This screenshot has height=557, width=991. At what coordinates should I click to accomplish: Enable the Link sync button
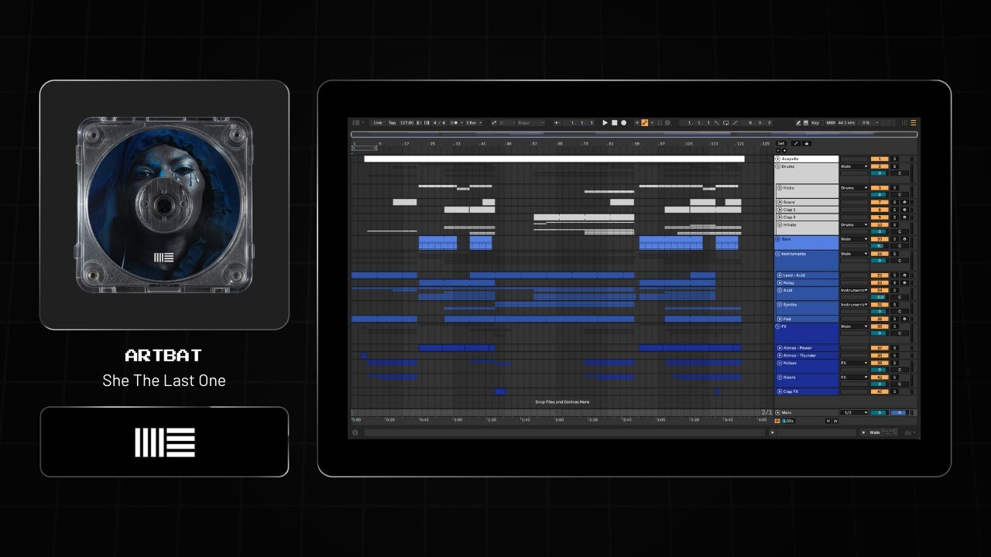click(x=378, y=123)
